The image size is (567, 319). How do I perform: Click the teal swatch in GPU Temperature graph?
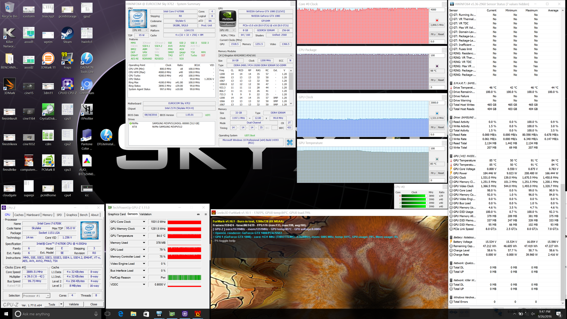437,159
